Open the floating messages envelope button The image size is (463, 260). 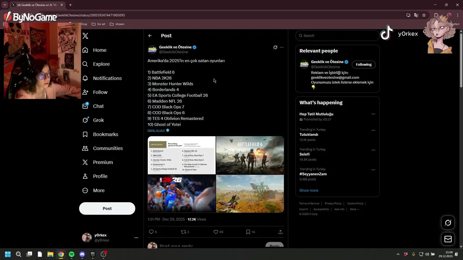[x=448, y=239]
